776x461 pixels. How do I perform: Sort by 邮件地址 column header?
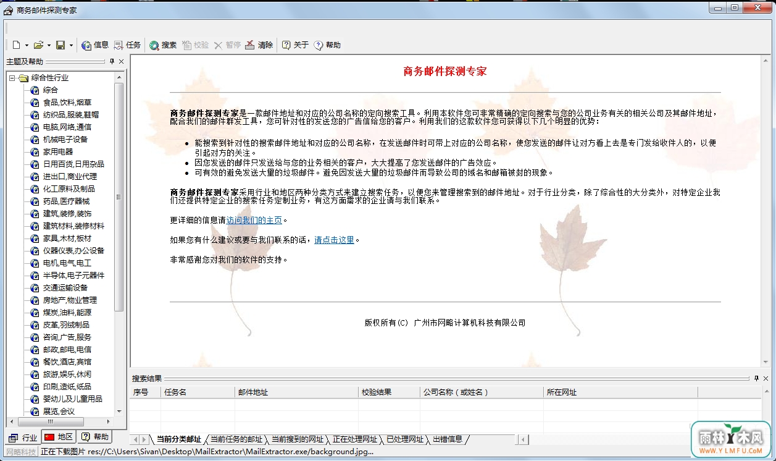[x=296, y=392]
